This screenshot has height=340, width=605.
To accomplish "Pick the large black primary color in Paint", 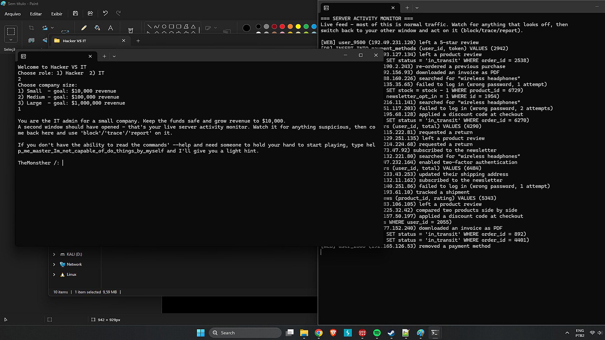I will click(246, 28).
